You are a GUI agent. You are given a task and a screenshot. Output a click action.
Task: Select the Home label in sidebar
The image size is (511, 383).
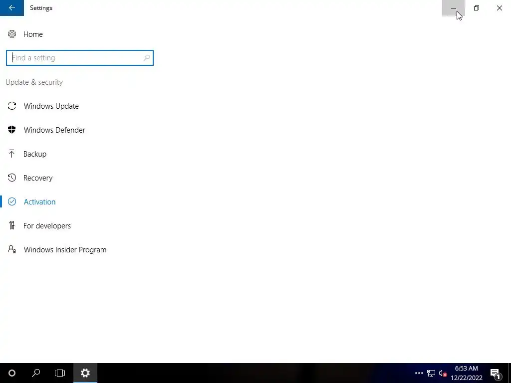coord(33,34)
